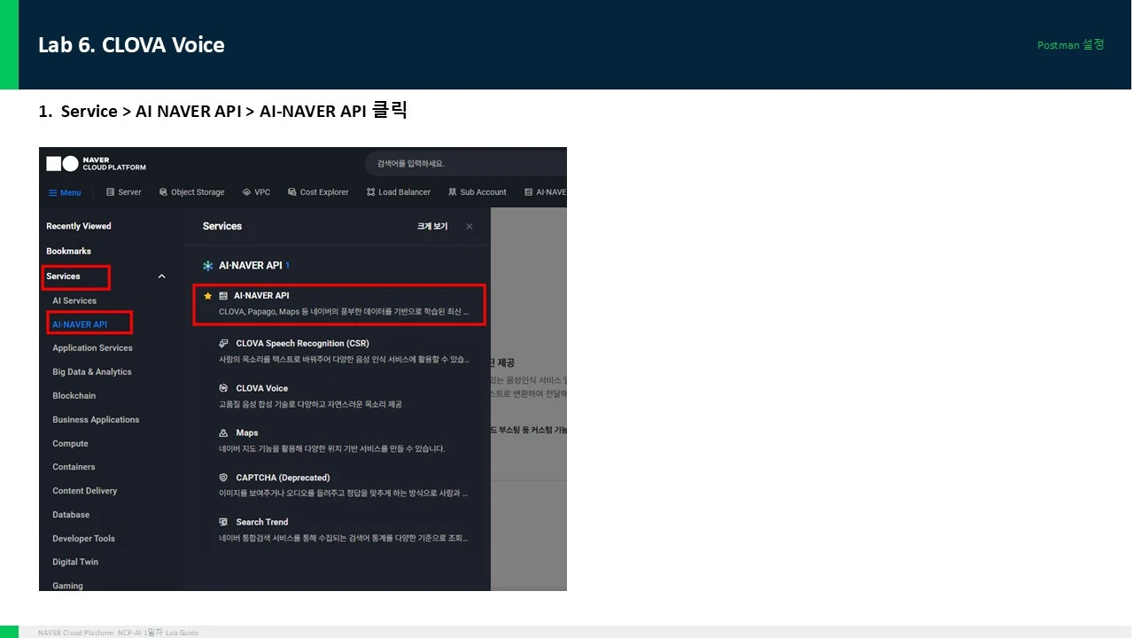Open Recently Viewed in the sidebar
Image resolution: width=1134 pixels, height=638 pixels.
point(79,226)
